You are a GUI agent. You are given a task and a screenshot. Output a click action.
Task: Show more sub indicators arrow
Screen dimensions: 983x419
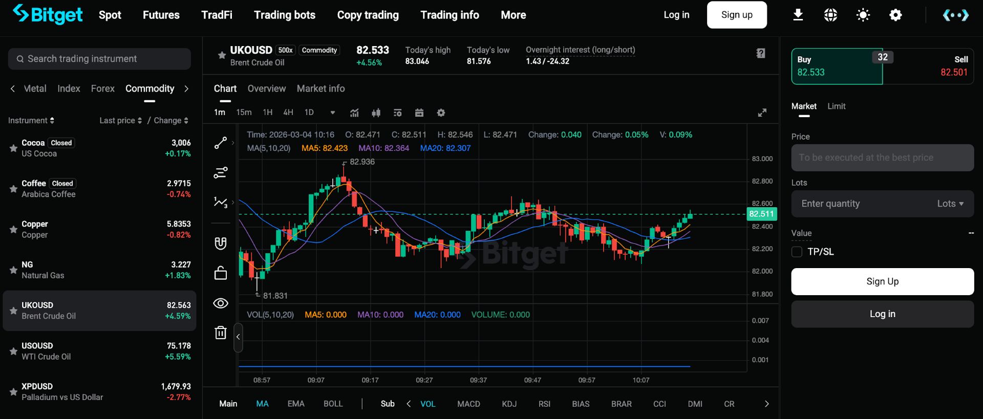click(766, 404)
